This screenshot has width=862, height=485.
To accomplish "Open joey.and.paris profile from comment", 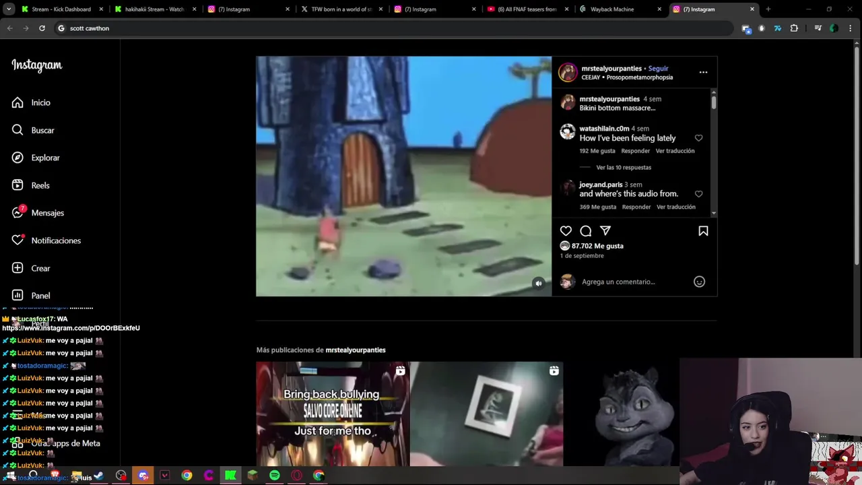I will pos(601,185).
